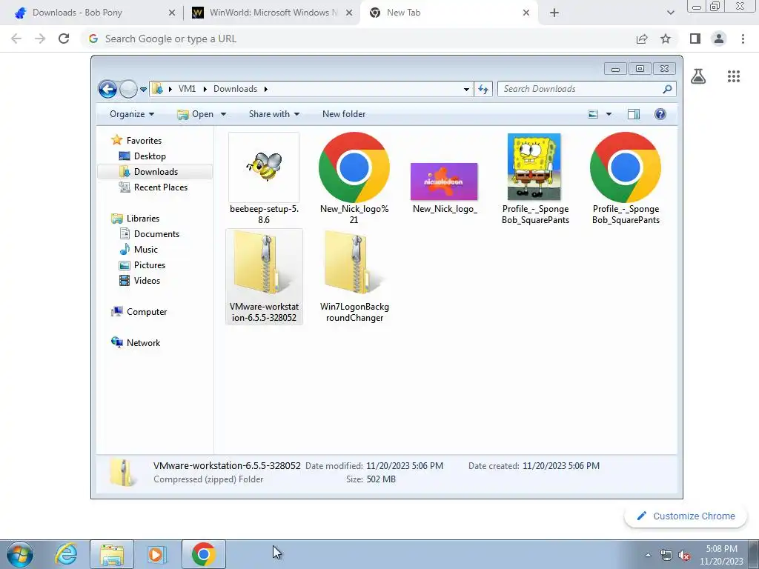Expand the arrow after VM1 breadcrumb

coord(205,89)
